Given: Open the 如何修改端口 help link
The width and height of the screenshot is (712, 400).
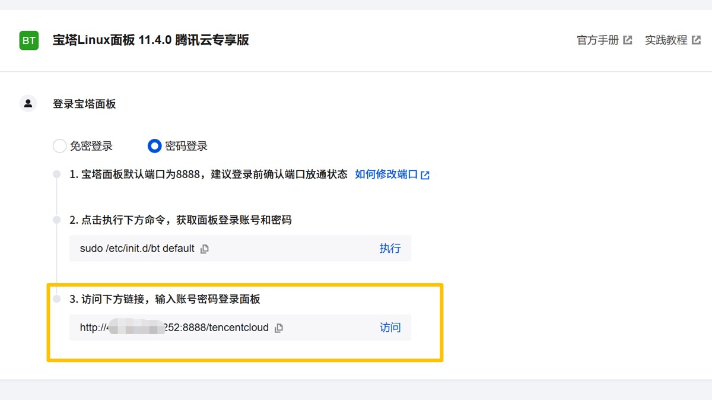Looking at the screenshot, I should pos(386,174).
